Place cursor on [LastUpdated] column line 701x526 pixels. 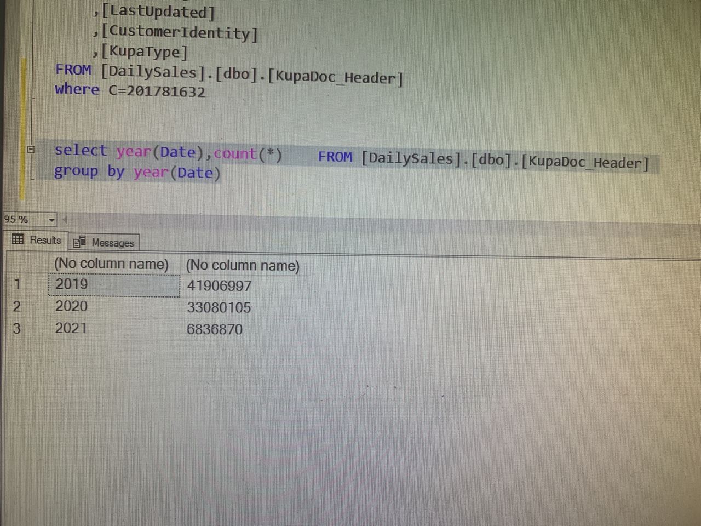coord(154,12)
